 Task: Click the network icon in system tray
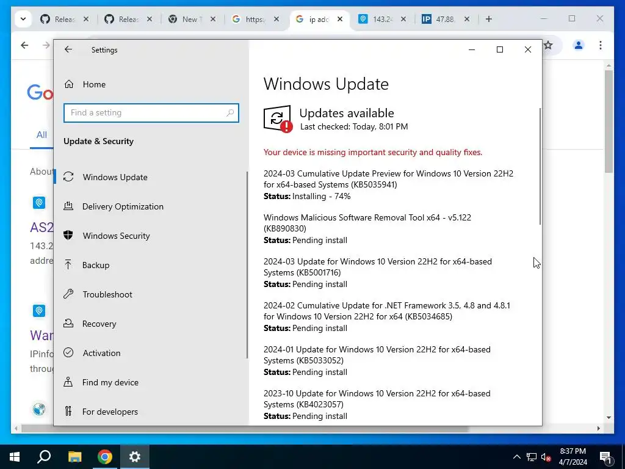(x=532, y=457)
